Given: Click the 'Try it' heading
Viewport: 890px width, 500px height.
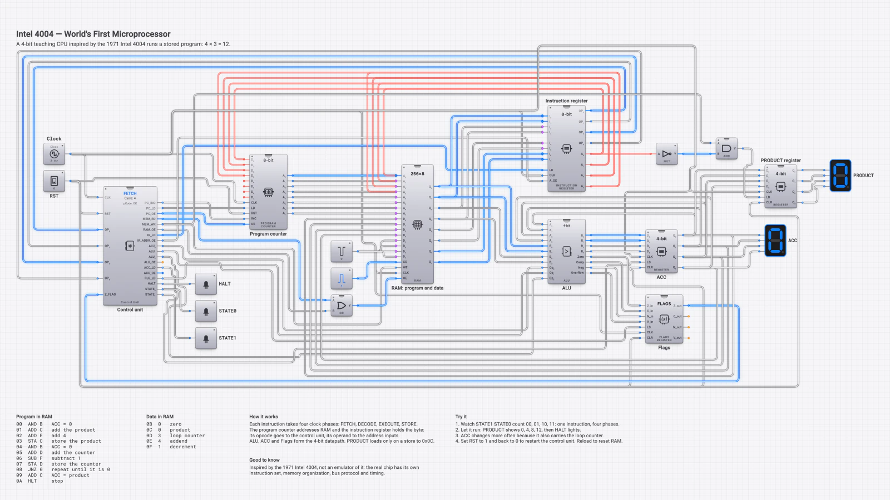Looking at the screenshot, I should 461,417.
